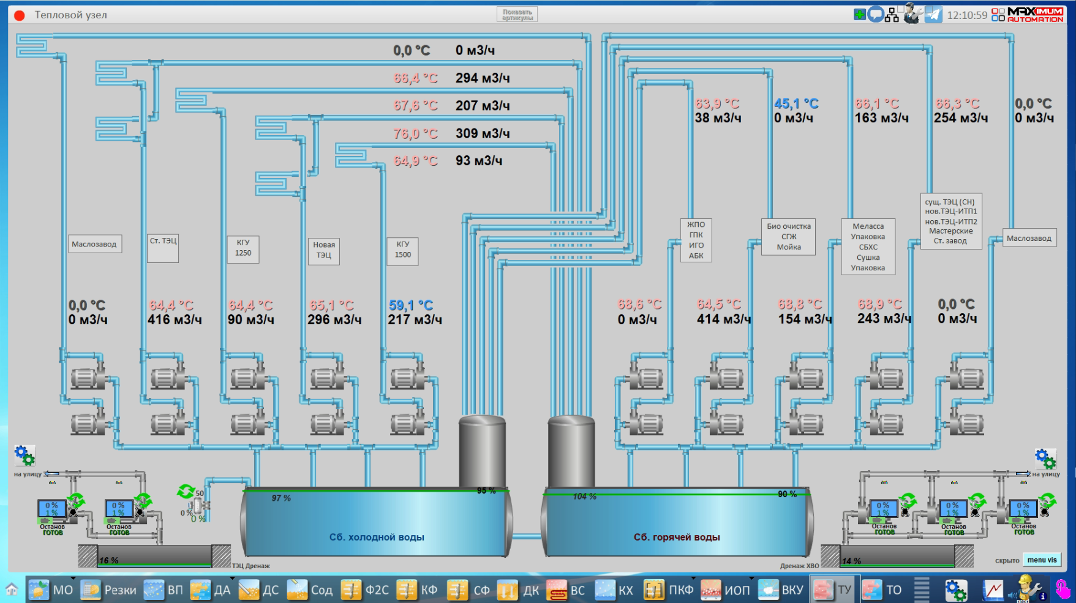The height and width of the screenshot is (603, 1076).
Task: Open left drain pumps gear settings icon
Action: [x=24, y=456]
